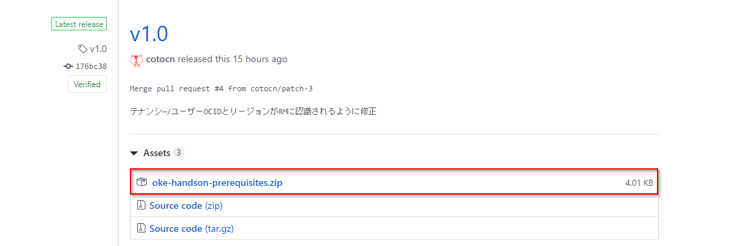This screenshot has width=734, height=246.
Task: Download oke-handson-prerequisites.zip
Action: click(x=217, y=183)
